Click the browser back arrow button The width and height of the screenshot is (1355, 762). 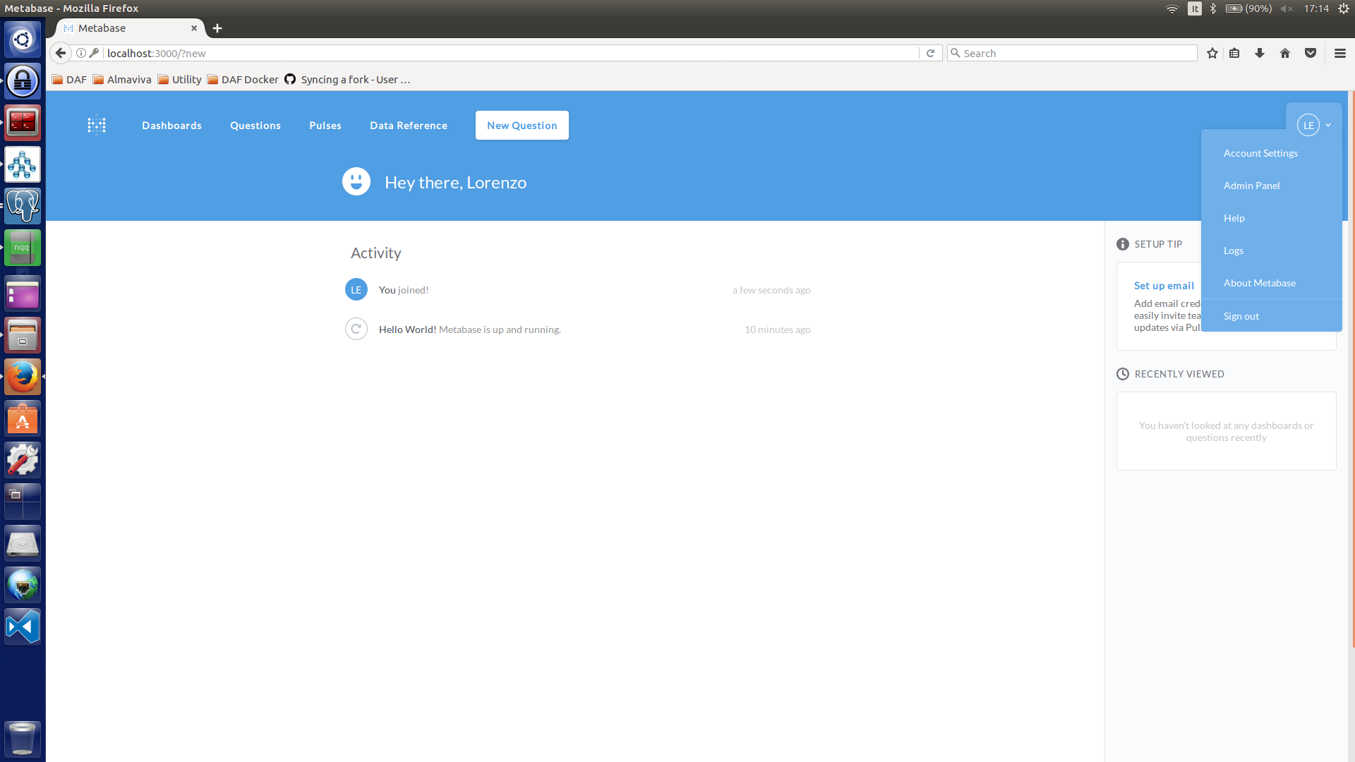pos(61,53)
